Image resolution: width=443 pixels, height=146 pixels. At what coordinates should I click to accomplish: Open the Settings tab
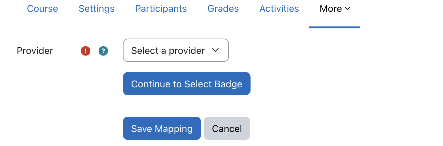coord(96,9)
